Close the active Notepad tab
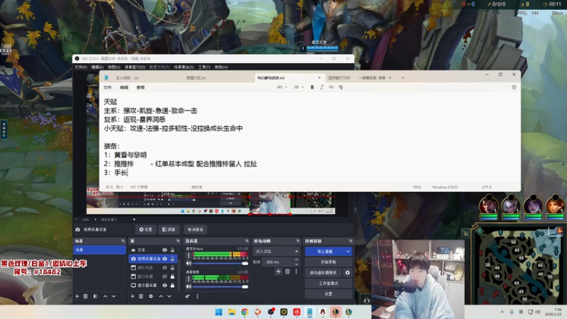567x319 pixels. point(320,78)
